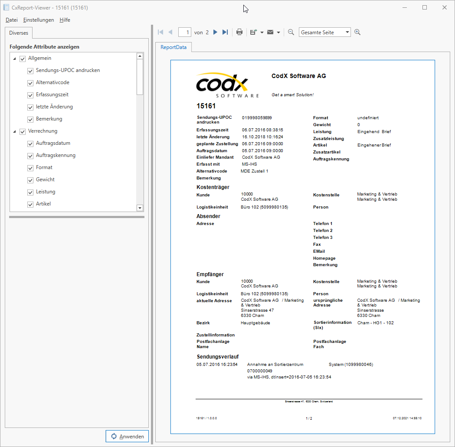Click the 'Empfänger' section heading
Image resolution: width=455 pixels, height=447 pixels.
(x=210, y=274)
